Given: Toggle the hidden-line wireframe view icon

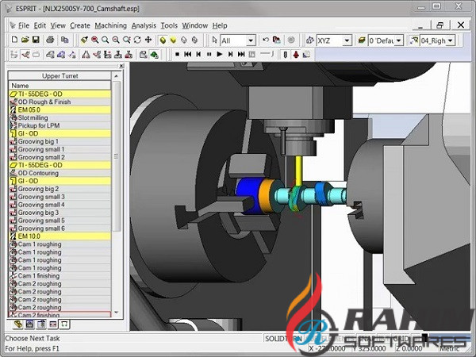Looking at the screenshot, I should pyautogui.click(x=194, y=40).
